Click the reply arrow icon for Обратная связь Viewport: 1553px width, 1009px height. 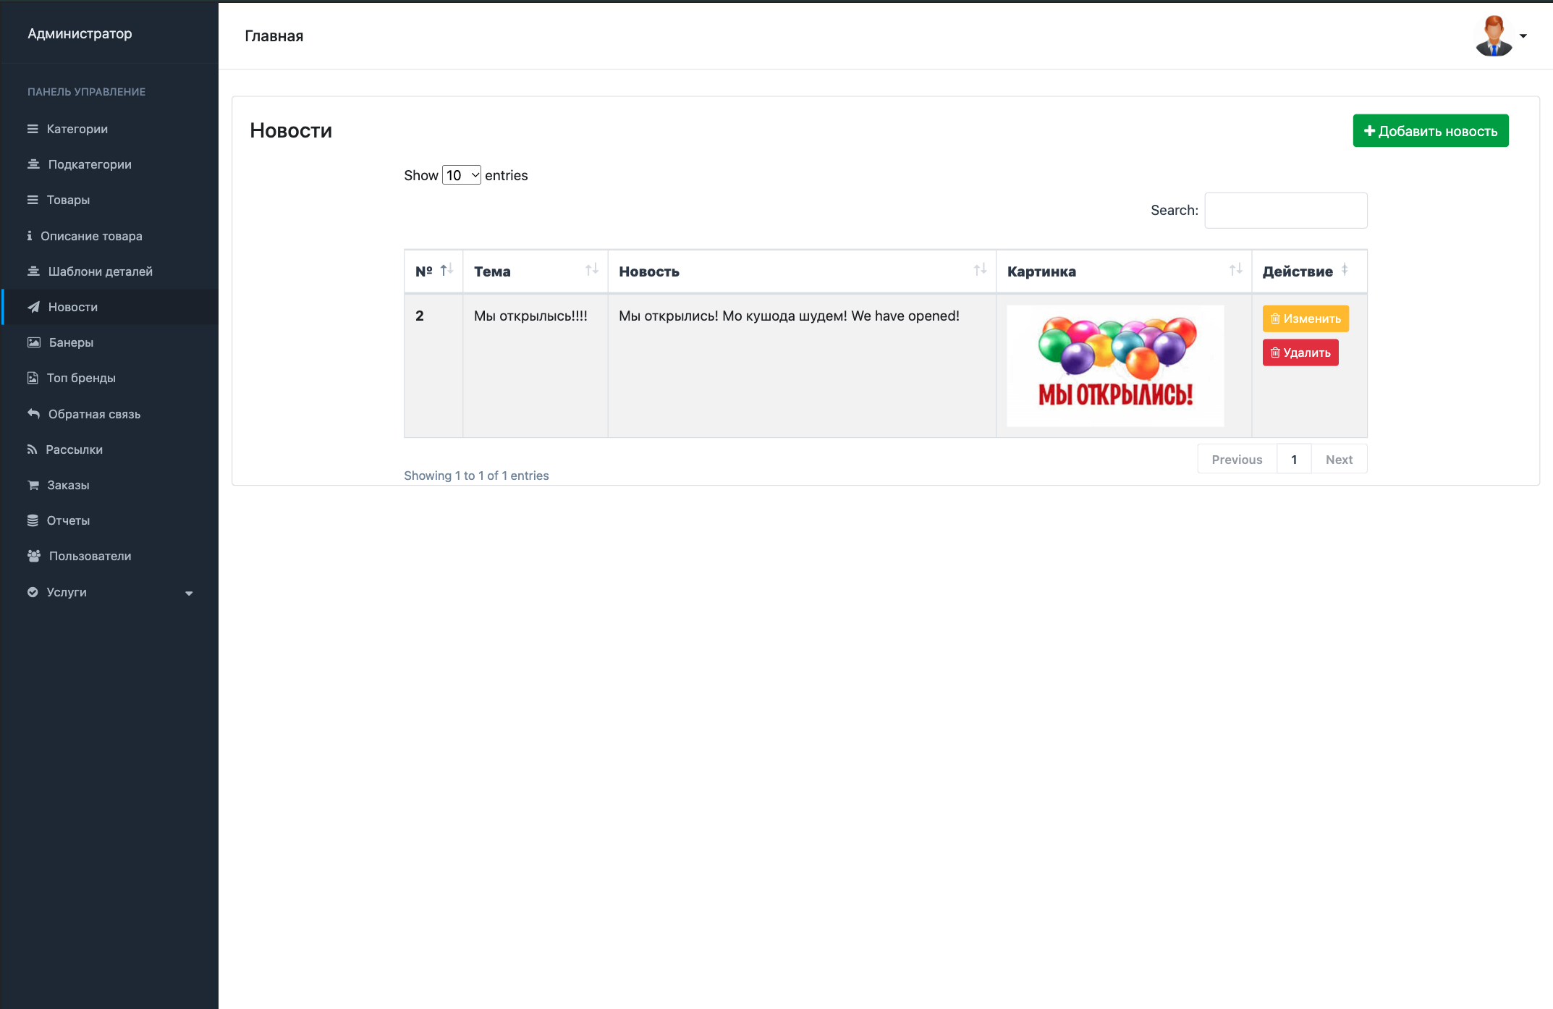[33, 413]
